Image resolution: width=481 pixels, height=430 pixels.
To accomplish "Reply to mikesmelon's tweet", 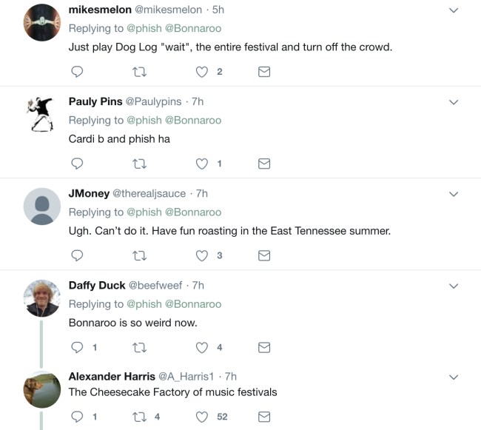I will [x=76, y=72].
